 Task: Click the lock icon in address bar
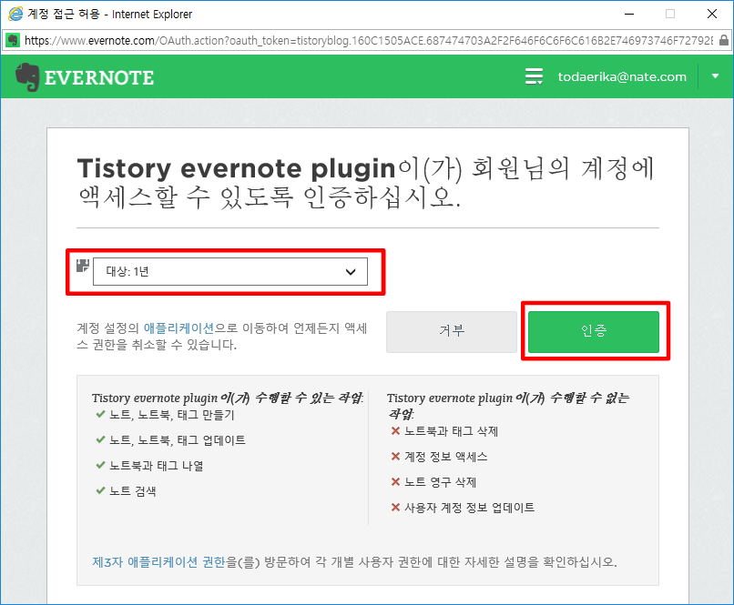[x=724, y=40]
